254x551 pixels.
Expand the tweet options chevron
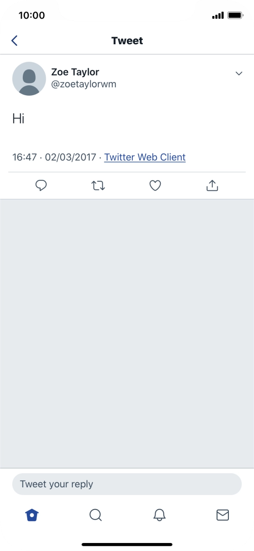239,73
